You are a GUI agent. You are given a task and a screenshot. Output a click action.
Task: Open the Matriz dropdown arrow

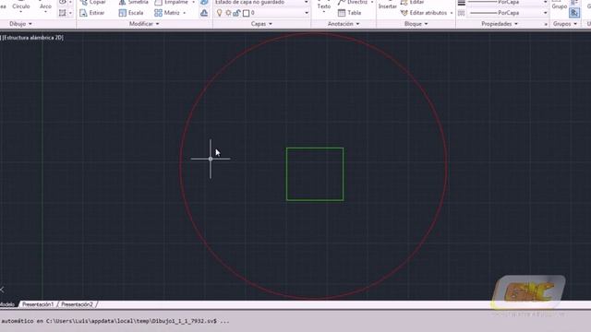pyautogui.click(x=185, y=13)
